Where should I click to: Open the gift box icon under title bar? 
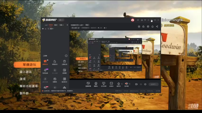[x=139, y=27]
